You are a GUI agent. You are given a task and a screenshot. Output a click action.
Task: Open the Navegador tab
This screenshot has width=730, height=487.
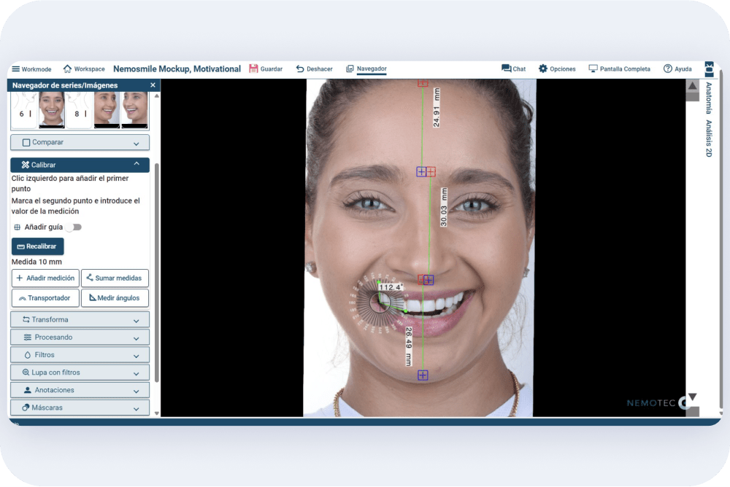pyautogui.click(x=366, y=69)
